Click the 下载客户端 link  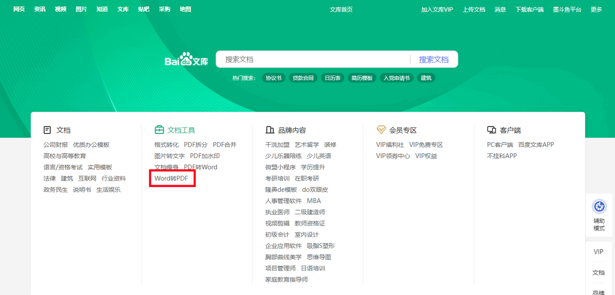tap(530, 9)
